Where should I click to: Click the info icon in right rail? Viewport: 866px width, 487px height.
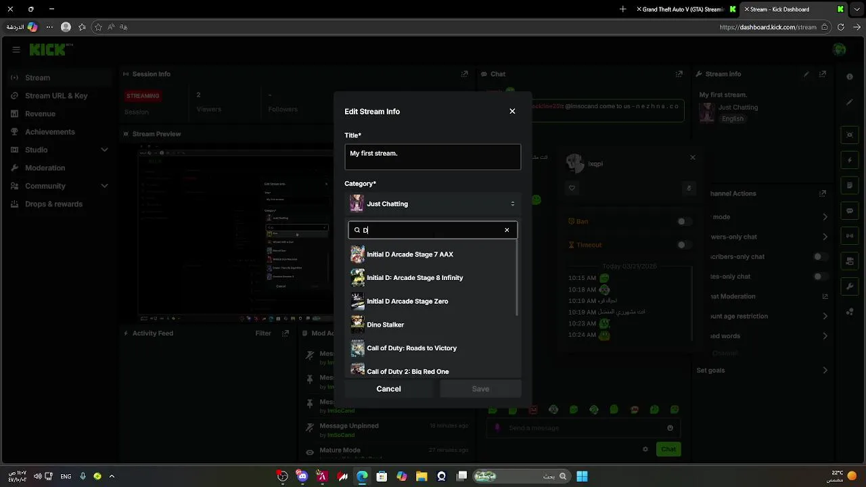pos(850,77)
